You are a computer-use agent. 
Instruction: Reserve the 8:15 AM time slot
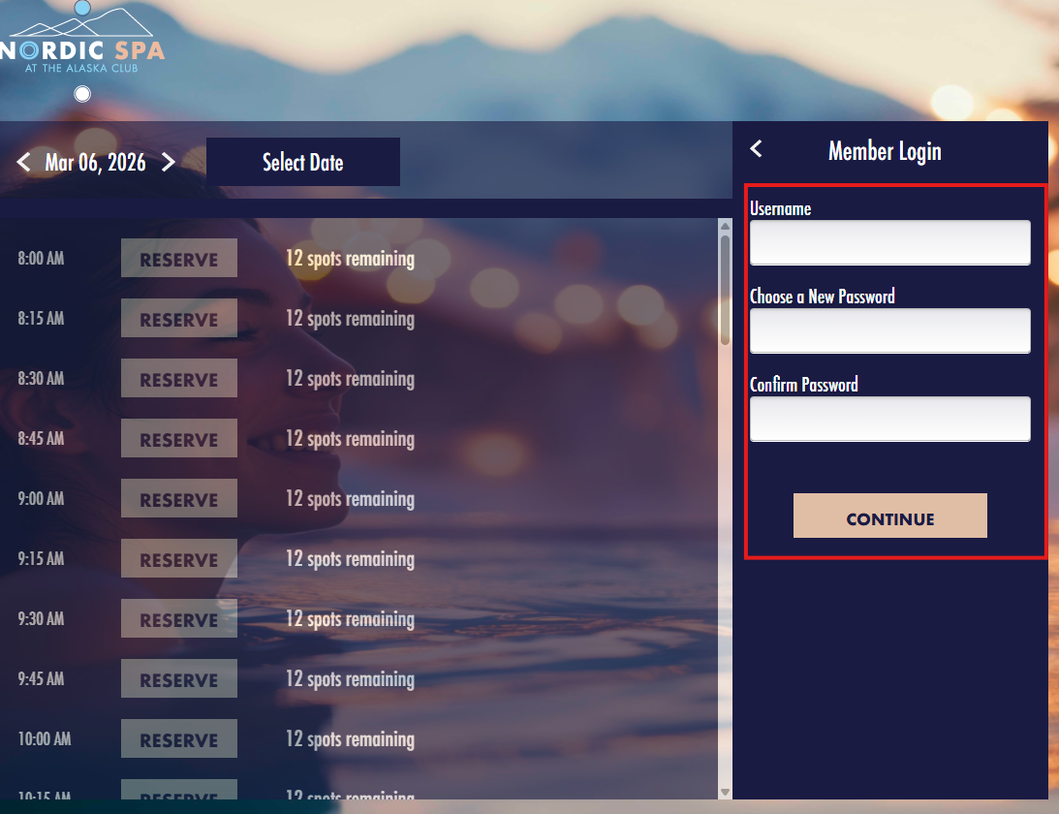coord(178,318)
